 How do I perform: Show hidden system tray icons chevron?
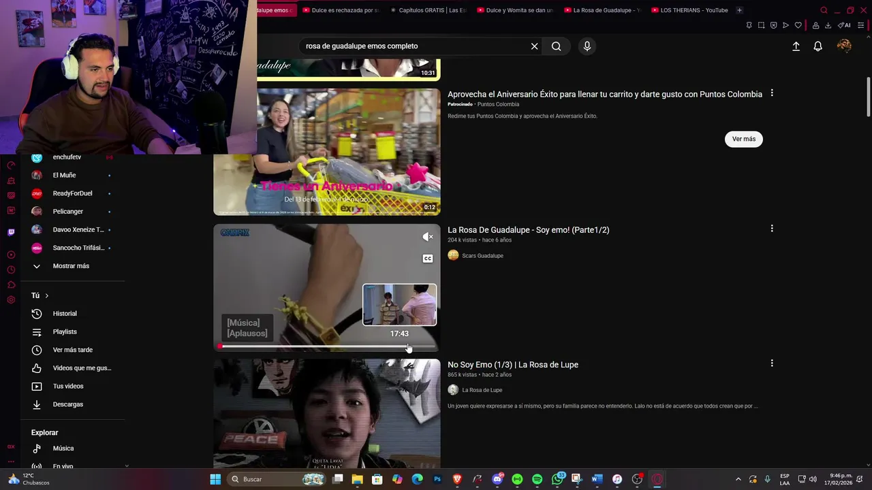click(738, 479)
